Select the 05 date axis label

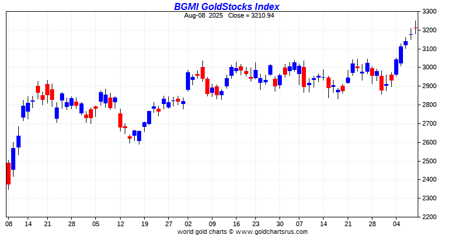point(96,224)
